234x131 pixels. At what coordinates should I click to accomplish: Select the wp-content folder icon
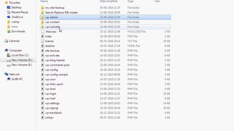pos(42,22)
